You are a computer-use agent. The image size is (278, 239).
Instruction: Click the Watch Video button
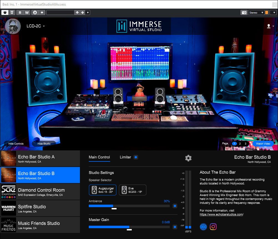(263, 144)
